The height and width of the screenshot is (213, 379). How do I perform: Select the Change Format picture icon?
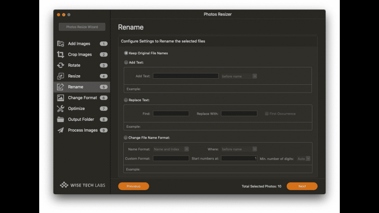tap(61, 98)
